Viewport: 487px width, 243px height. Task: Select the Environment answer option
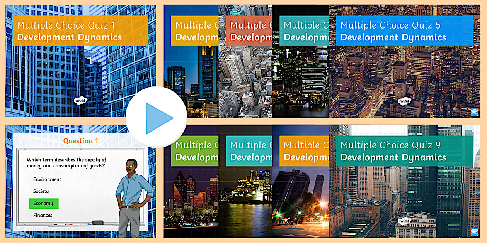point(47,179)
